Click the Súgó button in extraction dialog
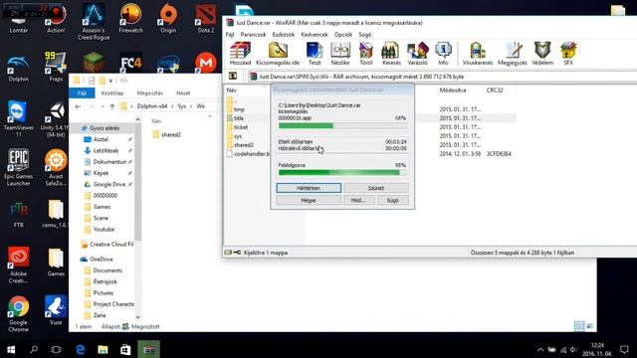637x358 pixels. click(392, 200)
